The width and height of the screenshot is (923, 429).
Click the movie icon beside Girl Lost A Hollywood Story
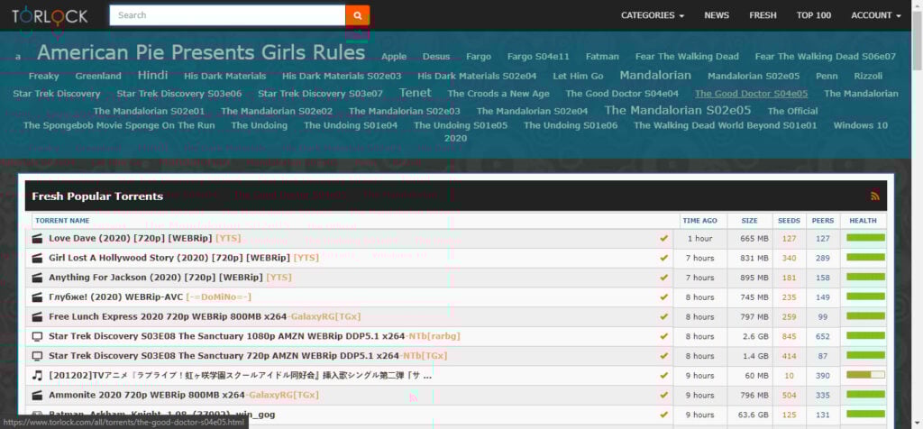click(x=38, y=258)
